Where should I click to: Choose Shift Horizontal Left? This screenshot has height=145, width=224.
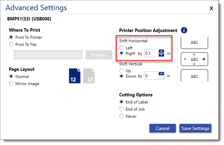pyautogui.click(x=122, y=48)
